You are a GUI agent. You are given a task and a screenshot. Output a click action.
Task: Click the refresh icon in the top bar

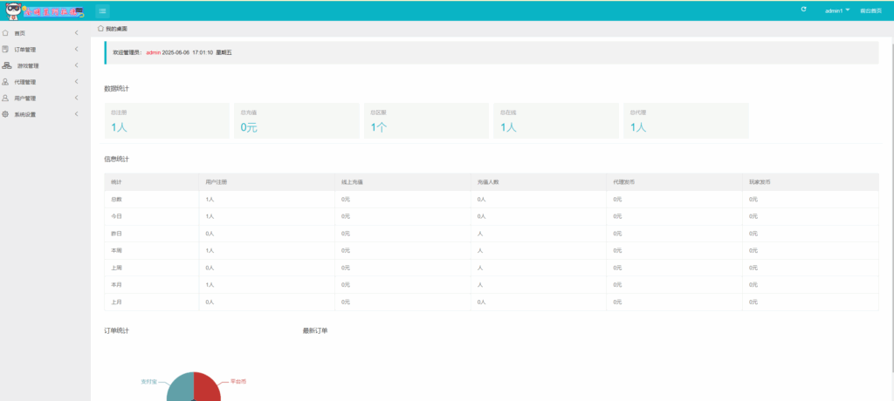pos(804,10)
